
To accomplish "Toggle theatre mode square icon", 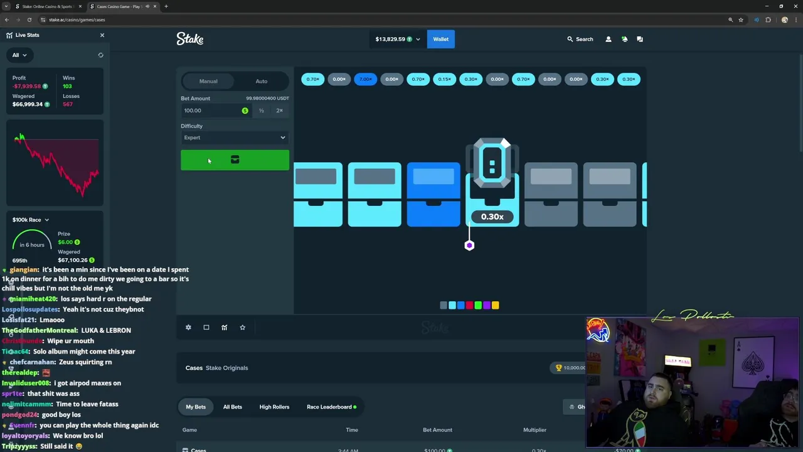I will [206, 327].
